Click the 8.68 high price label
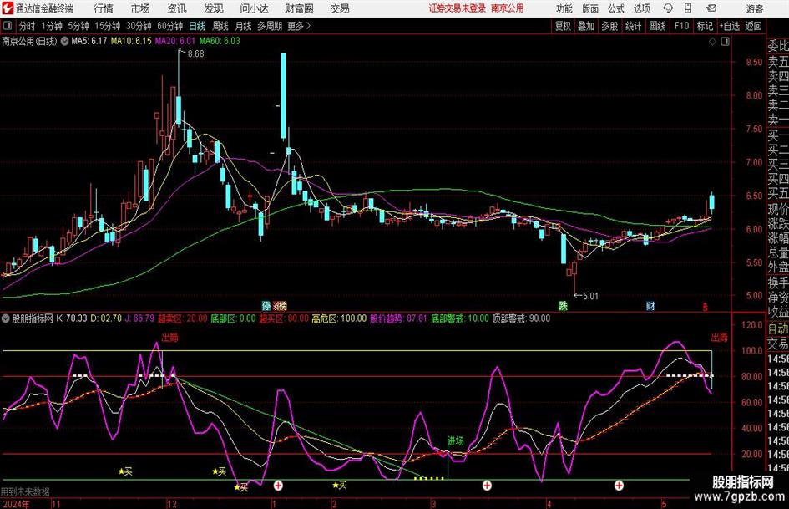 click(x=195, y=54)
